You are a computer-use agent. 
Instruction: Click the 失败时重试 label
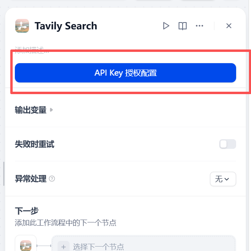[x=35, y=144]
